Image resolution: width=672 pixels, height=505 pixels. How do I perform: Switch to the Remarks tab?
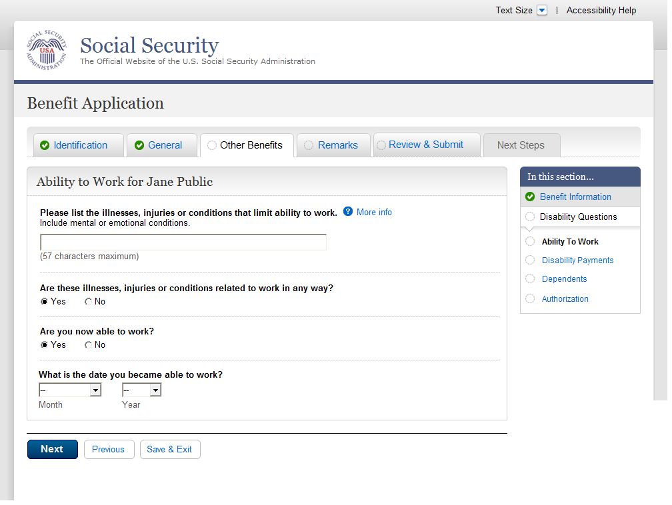(x=337, y=145)
